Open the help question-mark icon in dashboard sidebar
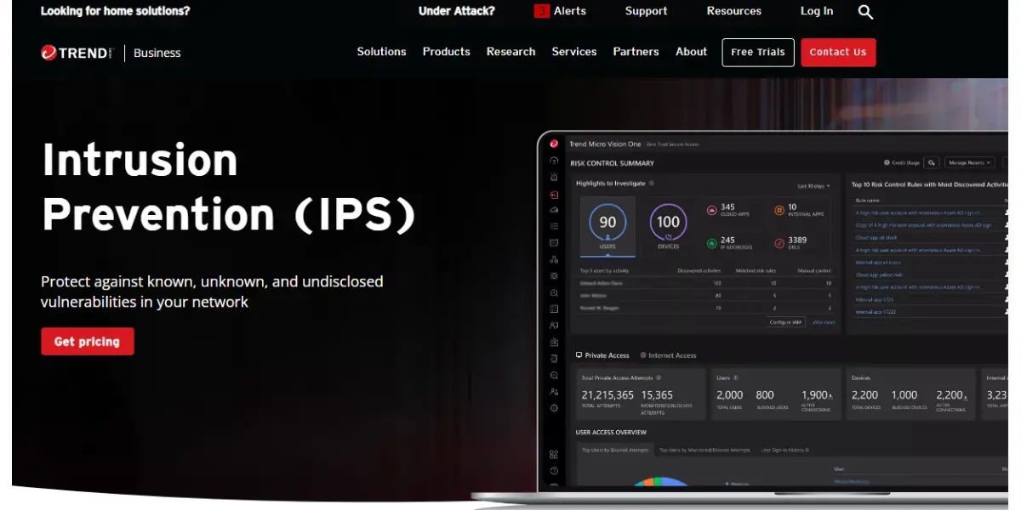Screen dimensions: 1021x510 pos(554,471)
